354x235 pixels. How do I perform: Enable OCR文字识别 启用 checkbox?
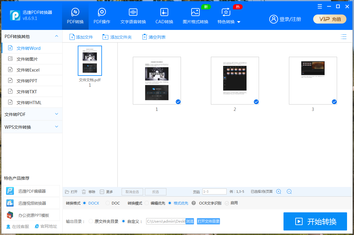point(227,203)
